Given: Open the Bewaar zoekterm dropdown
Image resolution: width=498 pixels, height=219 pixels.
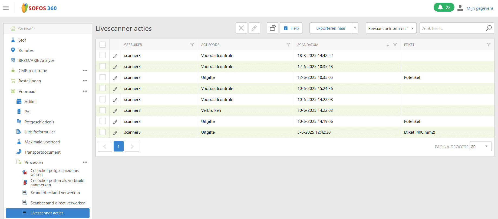Looking at the screenshot, I should [x=391, y=28].
